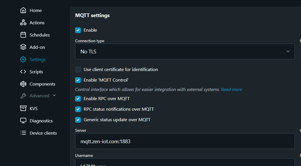
Task: Click the Components cube icon
Action: pos(23,84)
